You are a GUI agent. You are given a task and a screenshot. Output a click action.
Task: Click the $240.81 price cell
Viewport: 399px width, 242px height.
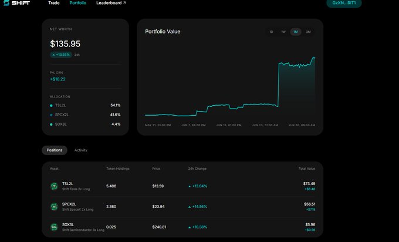[159, 227]
